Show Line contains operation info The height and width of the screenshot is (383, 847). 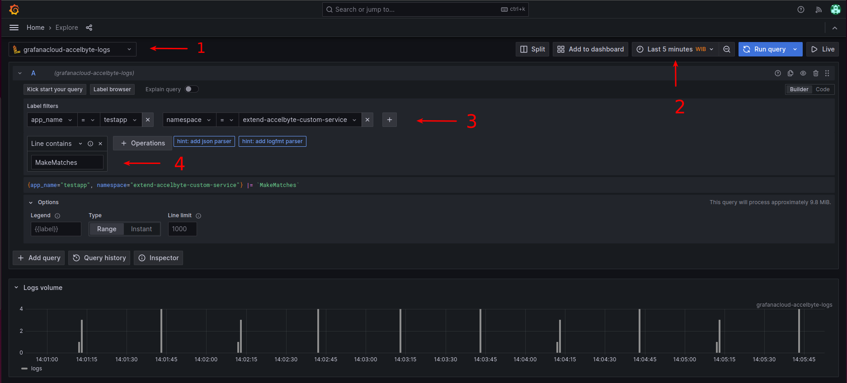tap(90, 144)
